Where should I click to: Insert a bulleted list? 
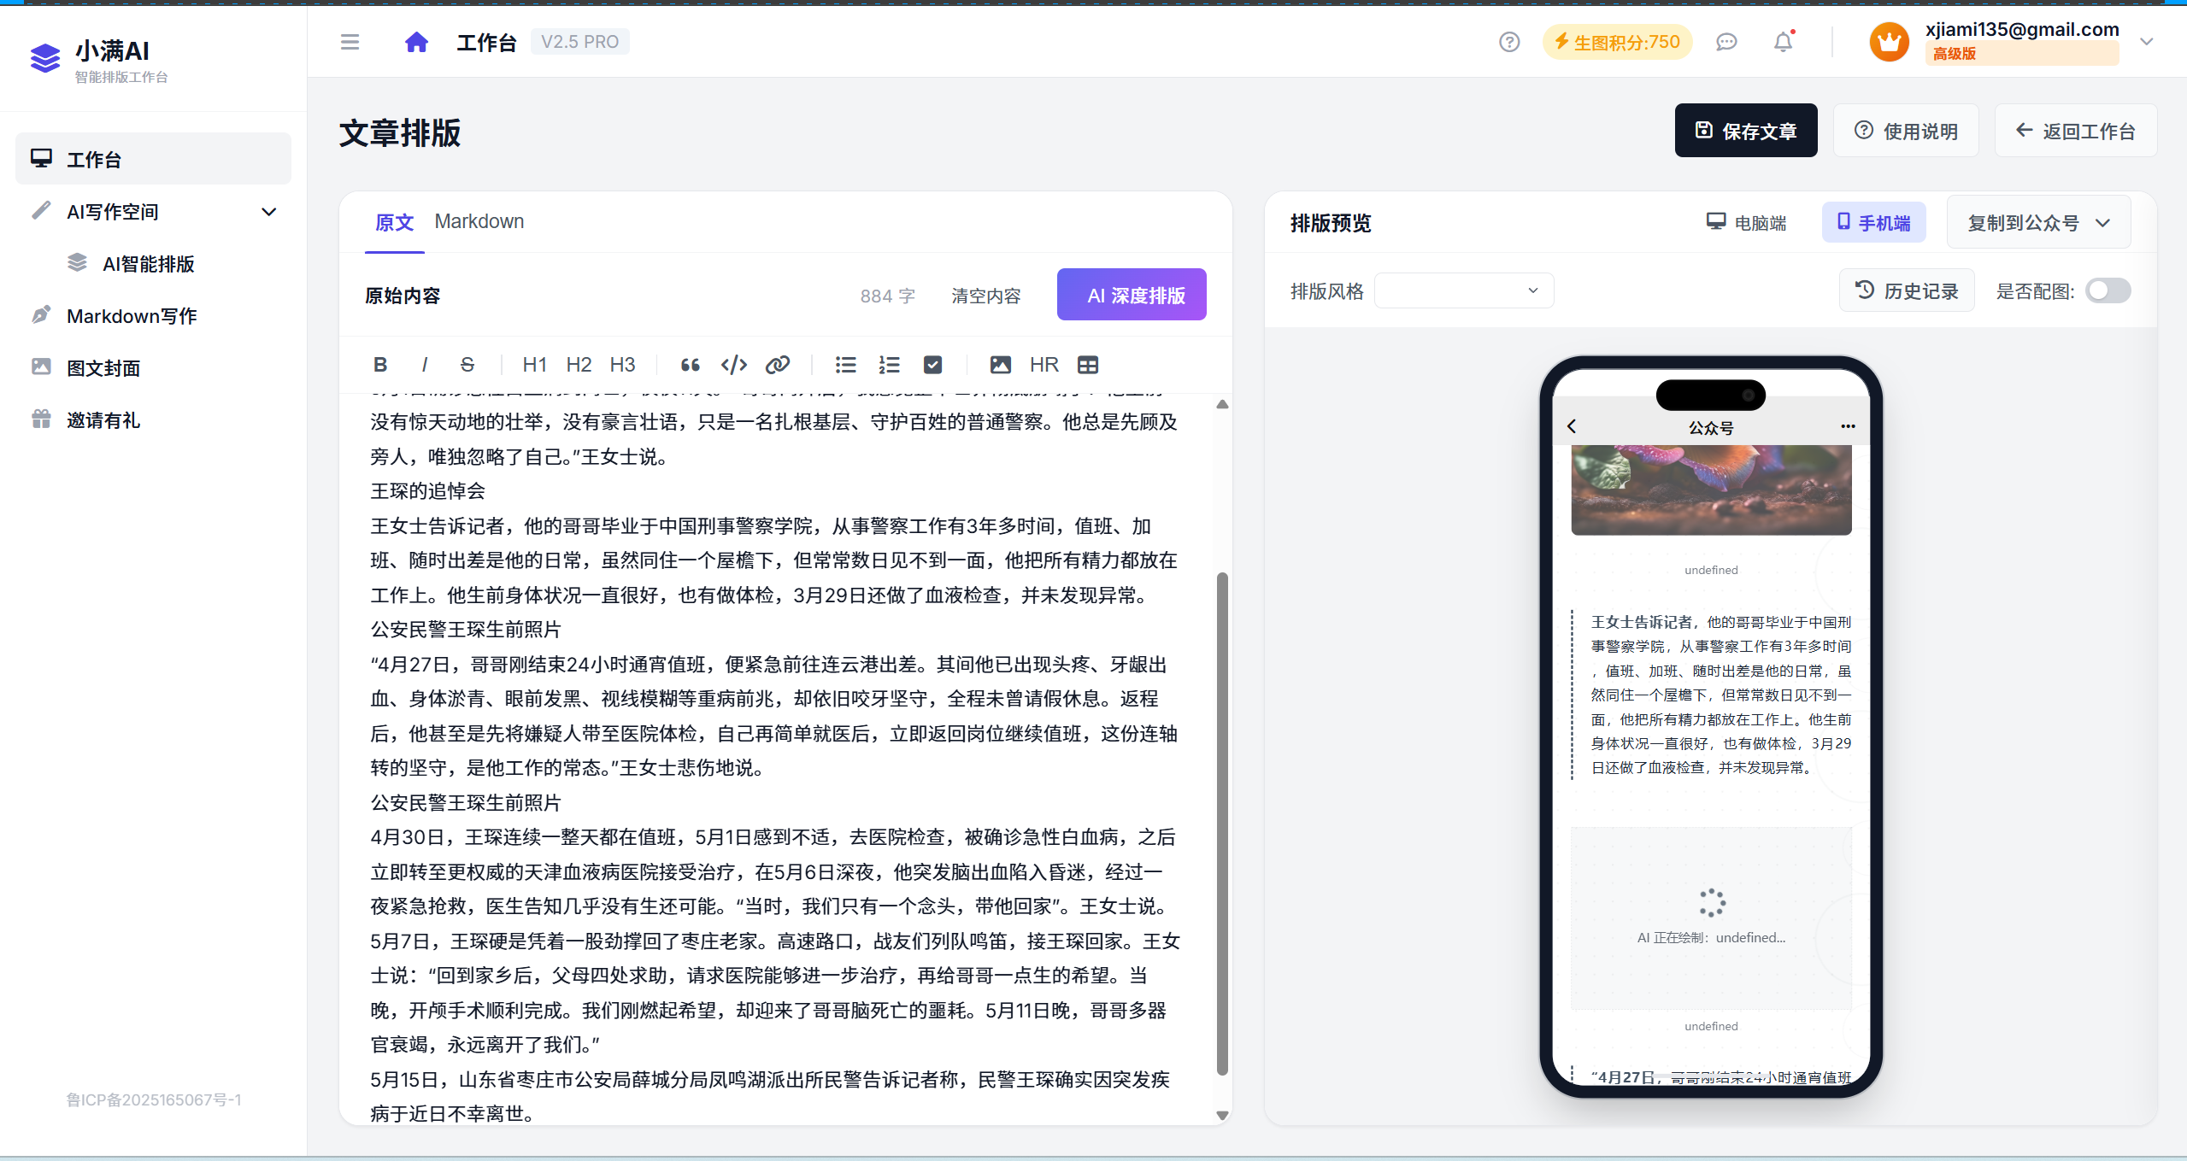tap(845, 365)
